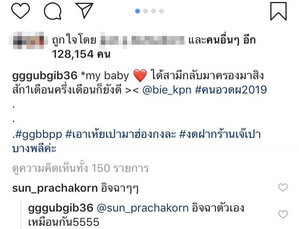299x229 pixels.
Task: Jump to the second carousel dot
Action: click(x=146, y=11)
